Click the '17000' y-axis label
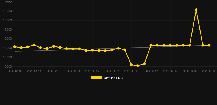The width and height of the screenshot is (217, 105). tap(7, 57)
